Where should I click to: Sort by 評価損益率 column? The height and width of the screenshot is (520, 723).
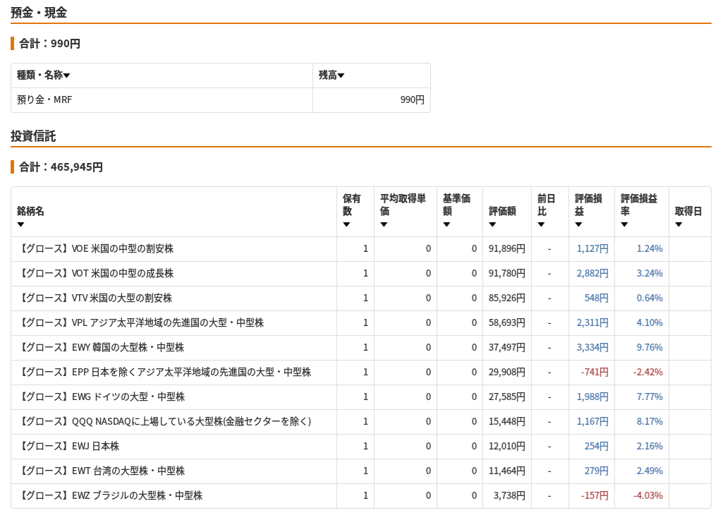point(624,224)
